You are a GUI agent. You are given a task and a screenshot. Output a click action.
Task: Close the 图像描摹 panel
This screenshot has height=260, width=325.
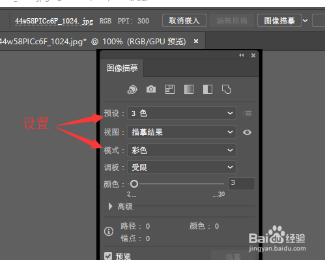253,55
